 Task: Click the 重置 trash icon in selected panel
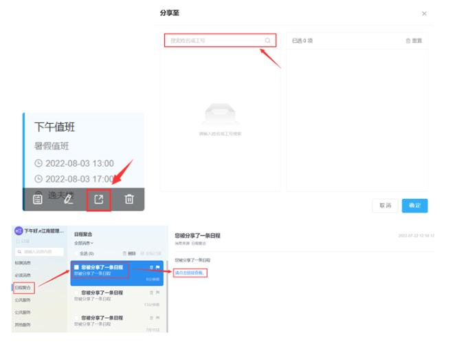pyautogui.click(x=408, y=41)
